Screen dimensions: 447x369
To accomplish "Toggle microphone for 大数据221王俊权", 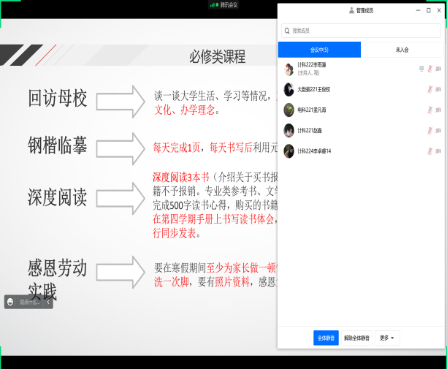I will tap(429, 89).
